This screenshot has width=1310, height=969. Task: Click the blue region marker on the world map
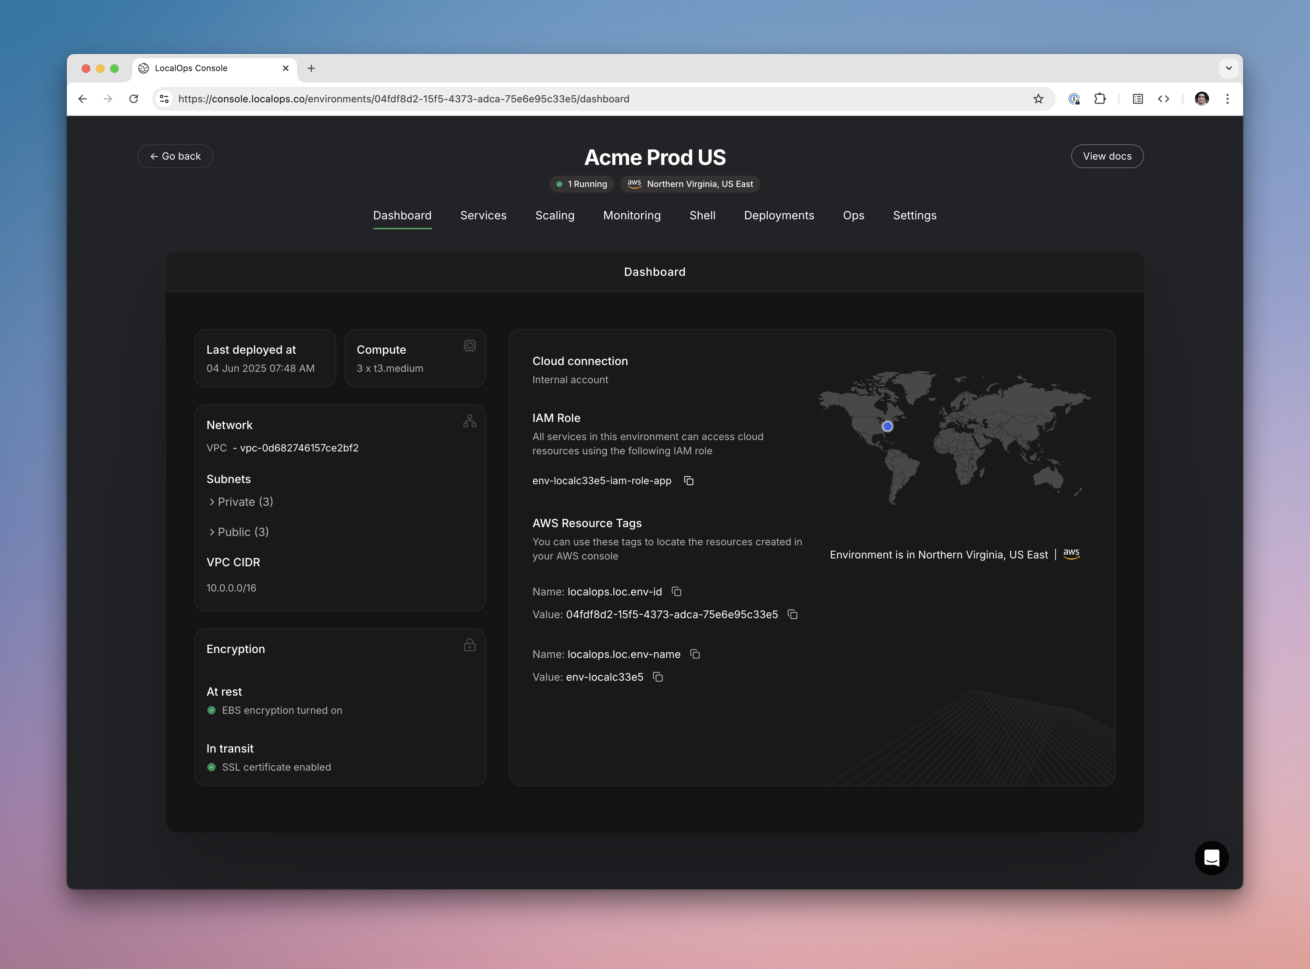click(x=887, y=427)
